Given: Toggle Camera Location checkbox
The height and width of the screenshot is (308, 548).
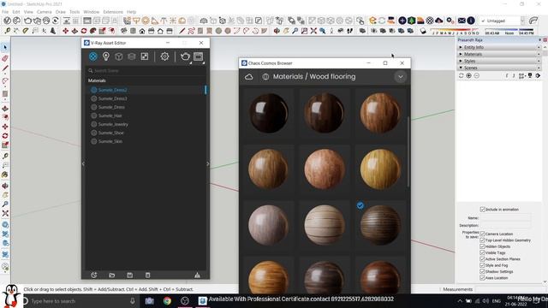Looking at the screenshot, I should coord(482,234).
